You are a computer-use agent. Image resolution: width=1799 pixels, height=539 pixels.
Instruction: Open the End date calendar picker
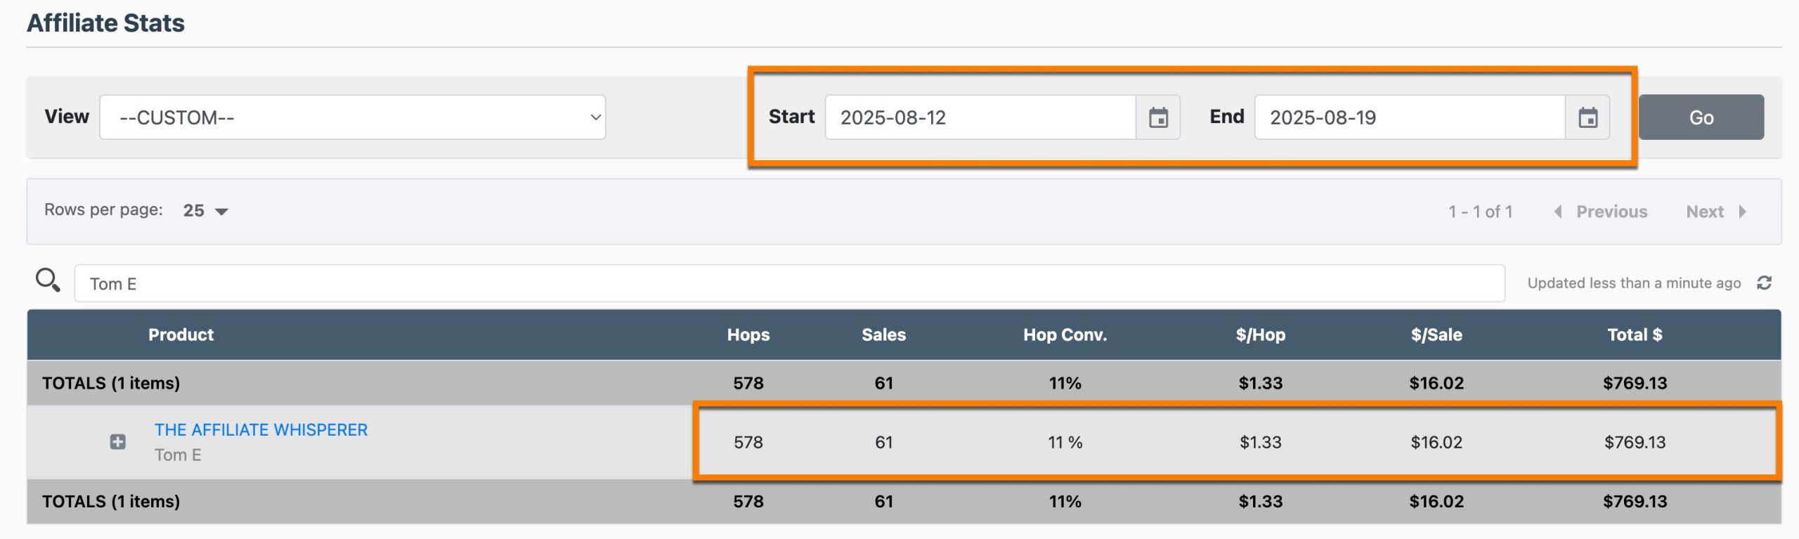pyautogui.click(x=1587, y=117)
